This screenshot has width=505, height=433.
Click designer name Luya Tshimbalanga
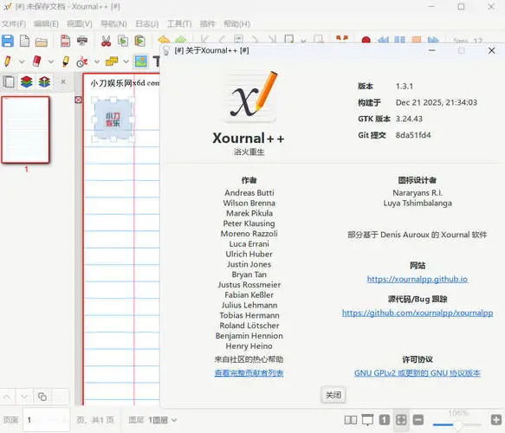point(418,204)
